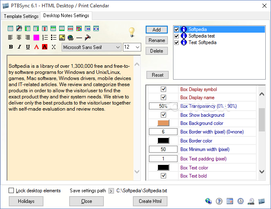Open table properties with the hammer table icon

coord(19,29)
